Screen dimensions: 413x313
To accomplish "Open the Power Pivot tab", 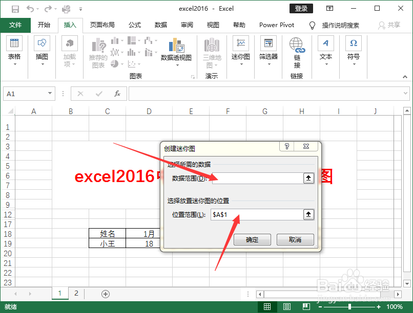I will 277,25.
